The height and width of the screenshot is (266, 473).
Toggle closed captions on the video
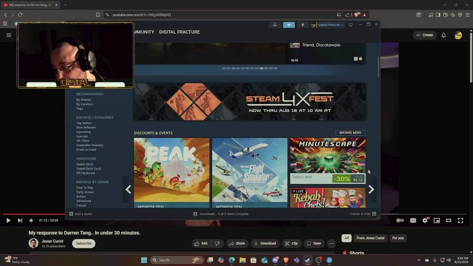(413, 221)
